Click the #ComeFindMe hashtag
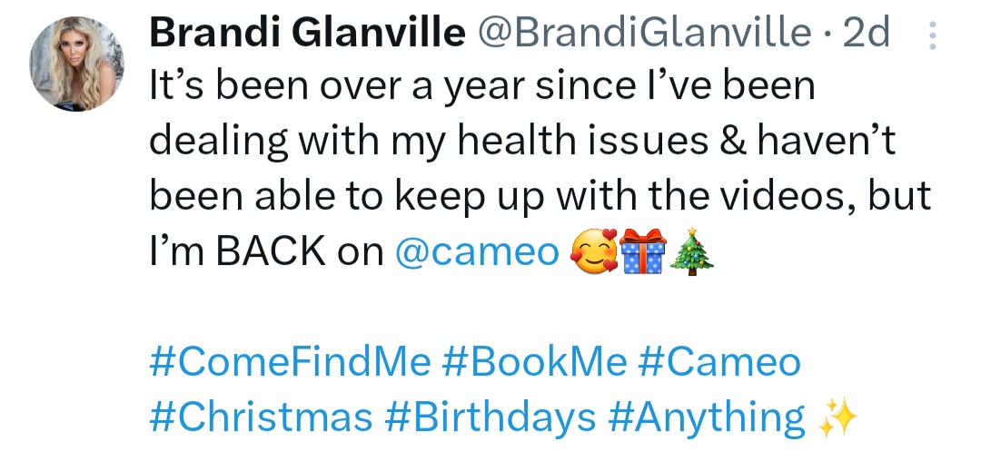Screen dimensions: 981x461 pos(289,362)
